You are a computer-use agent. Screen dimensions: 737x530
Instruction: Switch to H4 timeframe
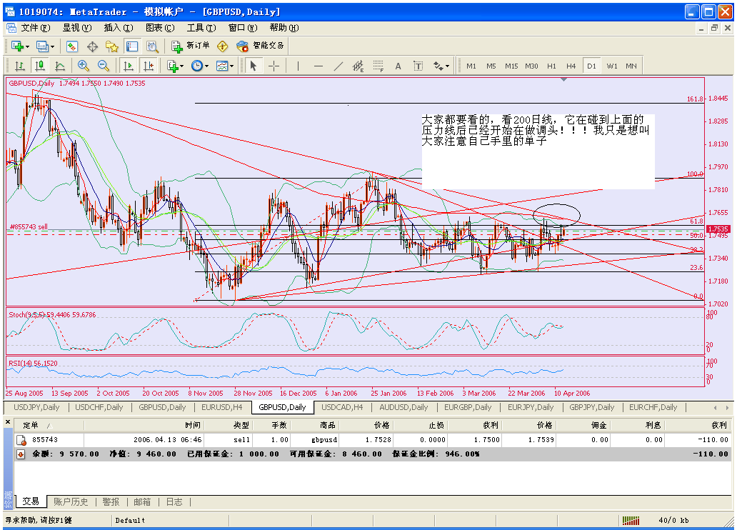pos(571,66)
